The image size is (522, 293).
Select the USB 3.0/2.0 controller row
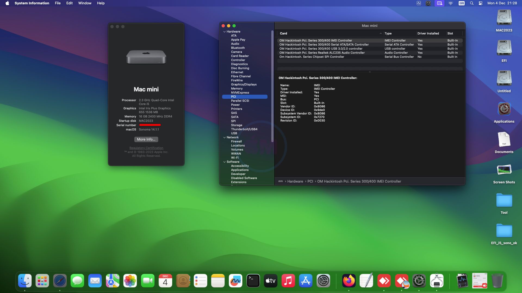click(370, 49)
